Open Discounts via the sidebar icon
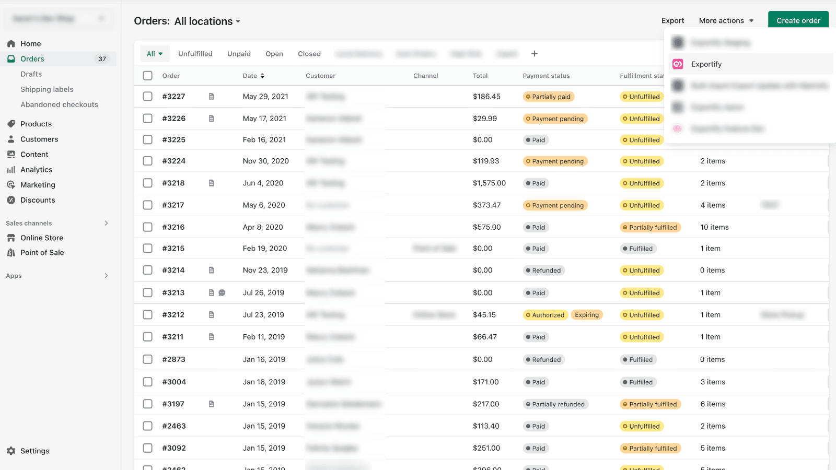Screen dimensions: 836x470 pyautogui.click(x=11, y=200)
